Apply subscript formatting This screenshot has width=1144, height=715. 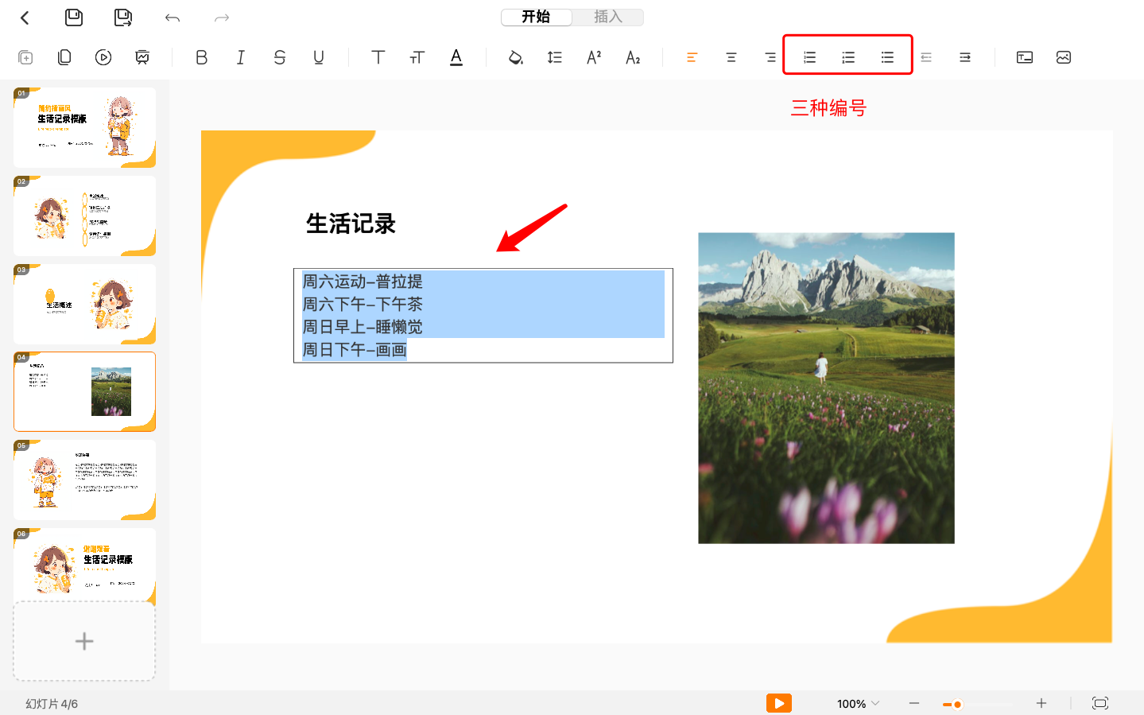633,56
